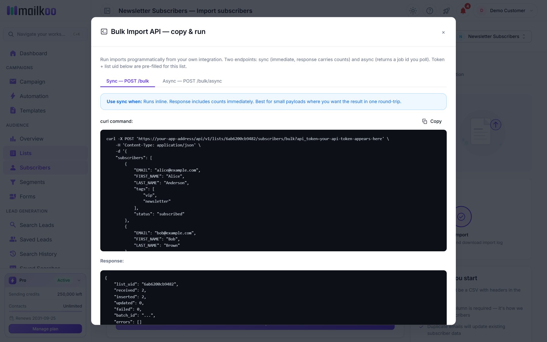Open Search History

coord(45,254)
